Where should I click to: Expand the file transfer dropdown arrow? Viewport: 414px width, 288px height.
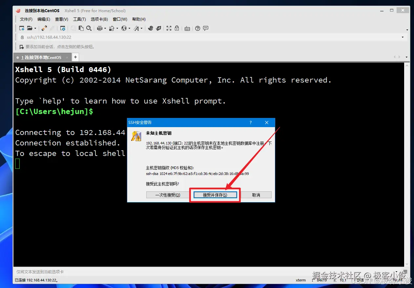point(117,29)
